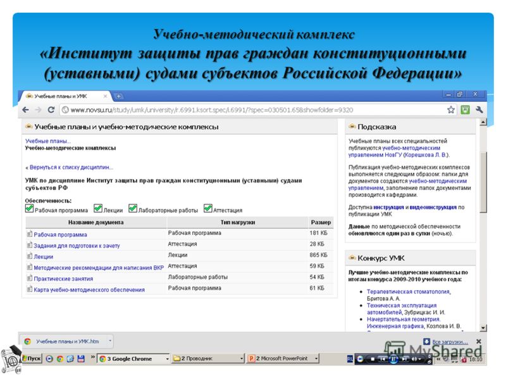Open the '3 Google Chrome' taskbar group
Viewport: 506px width, 380px height.
pos(133,358)
